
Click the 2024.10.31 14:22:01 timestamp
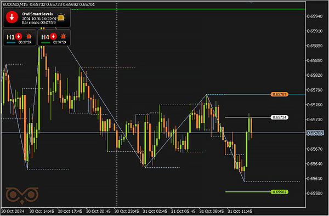pos(39,19)
